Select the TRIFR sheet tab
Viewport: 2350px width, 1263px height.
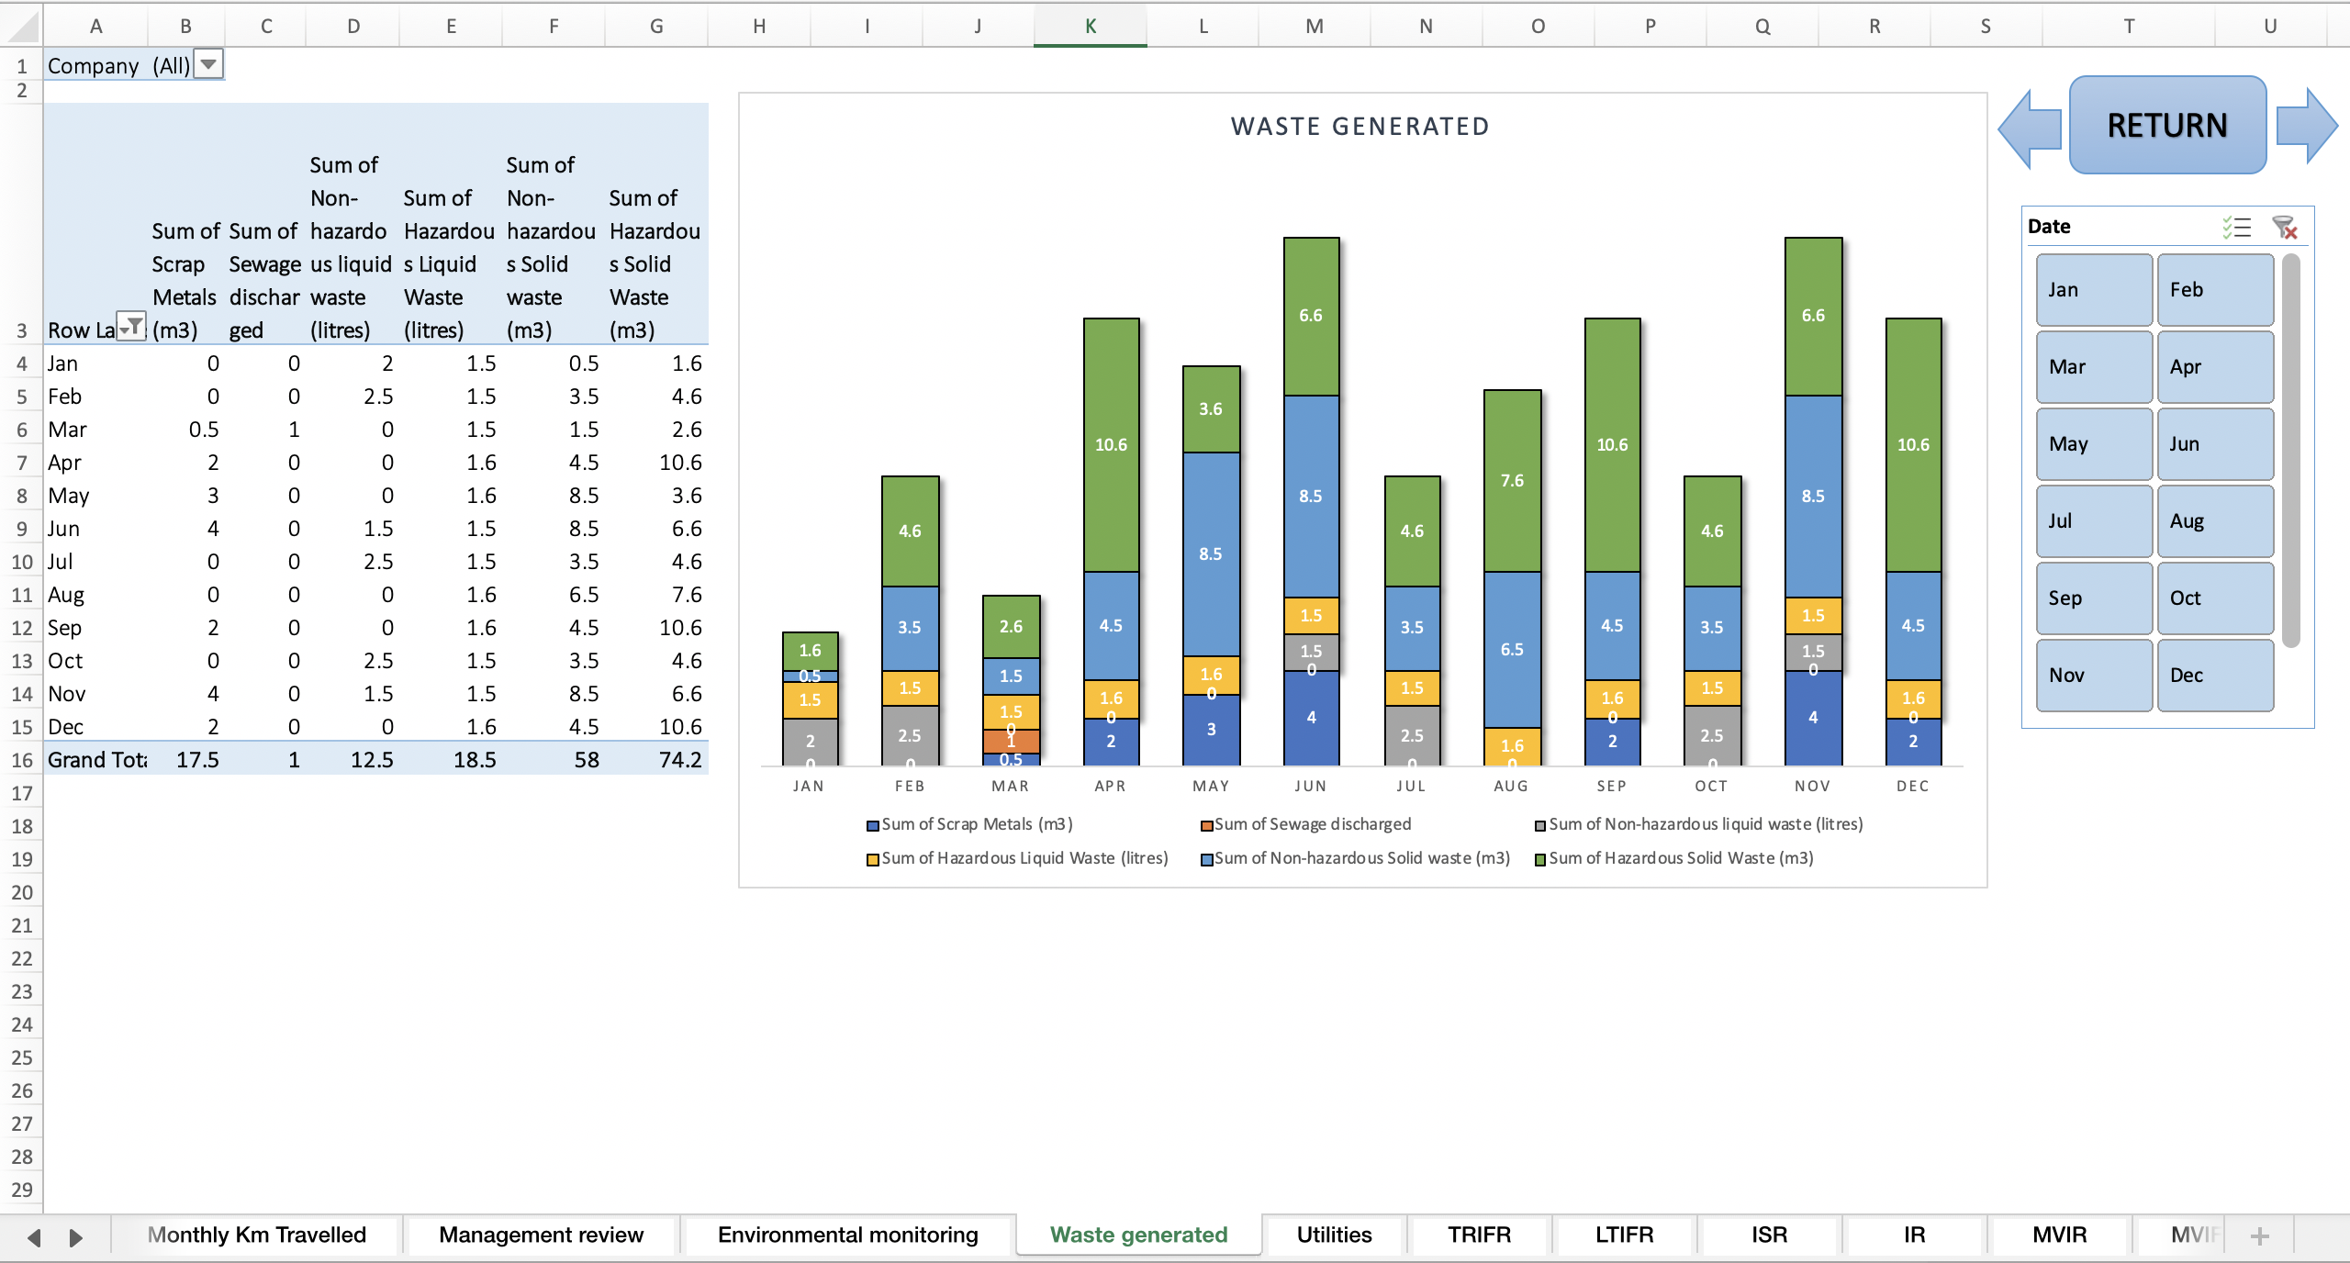pos(1478,1235)
